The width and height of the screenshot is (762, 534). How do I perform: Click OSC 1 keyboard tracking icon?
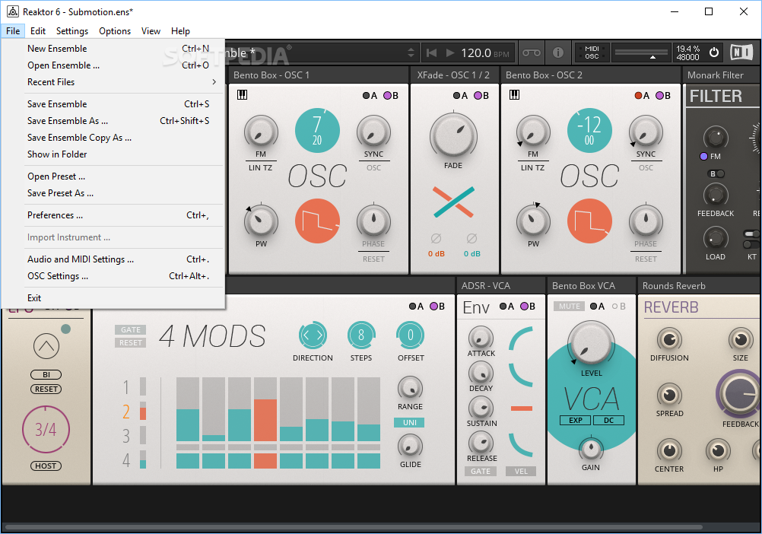point(242,95)
